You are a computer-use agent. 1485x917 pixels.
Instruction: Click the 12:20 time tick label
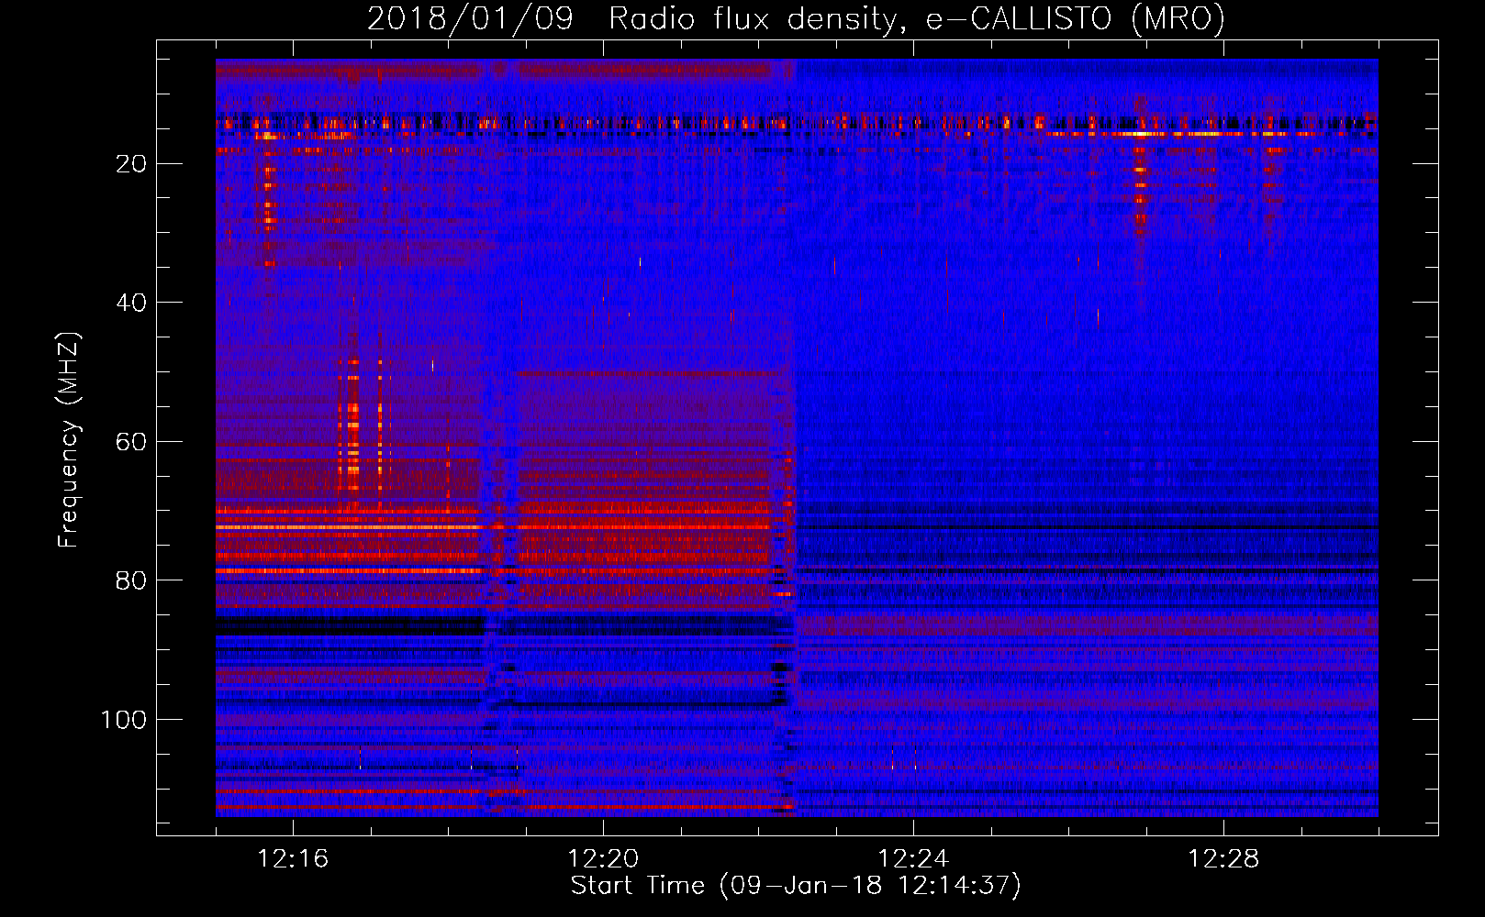pyautogui.click(x=603, y=859)
